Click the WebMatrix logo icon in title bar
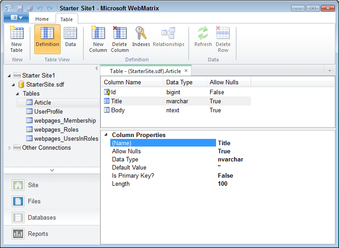Screen dimensions: 339x248 [9, 8]
